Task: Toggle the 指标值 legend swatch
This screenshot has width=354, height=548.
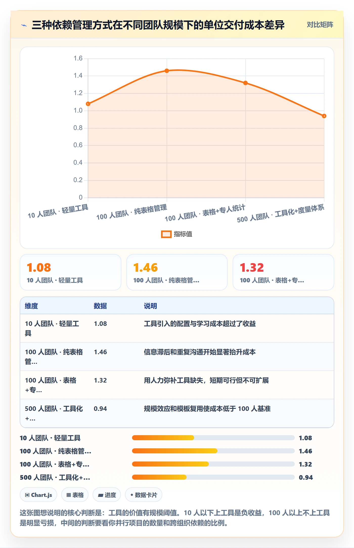Action: point(166,234)
